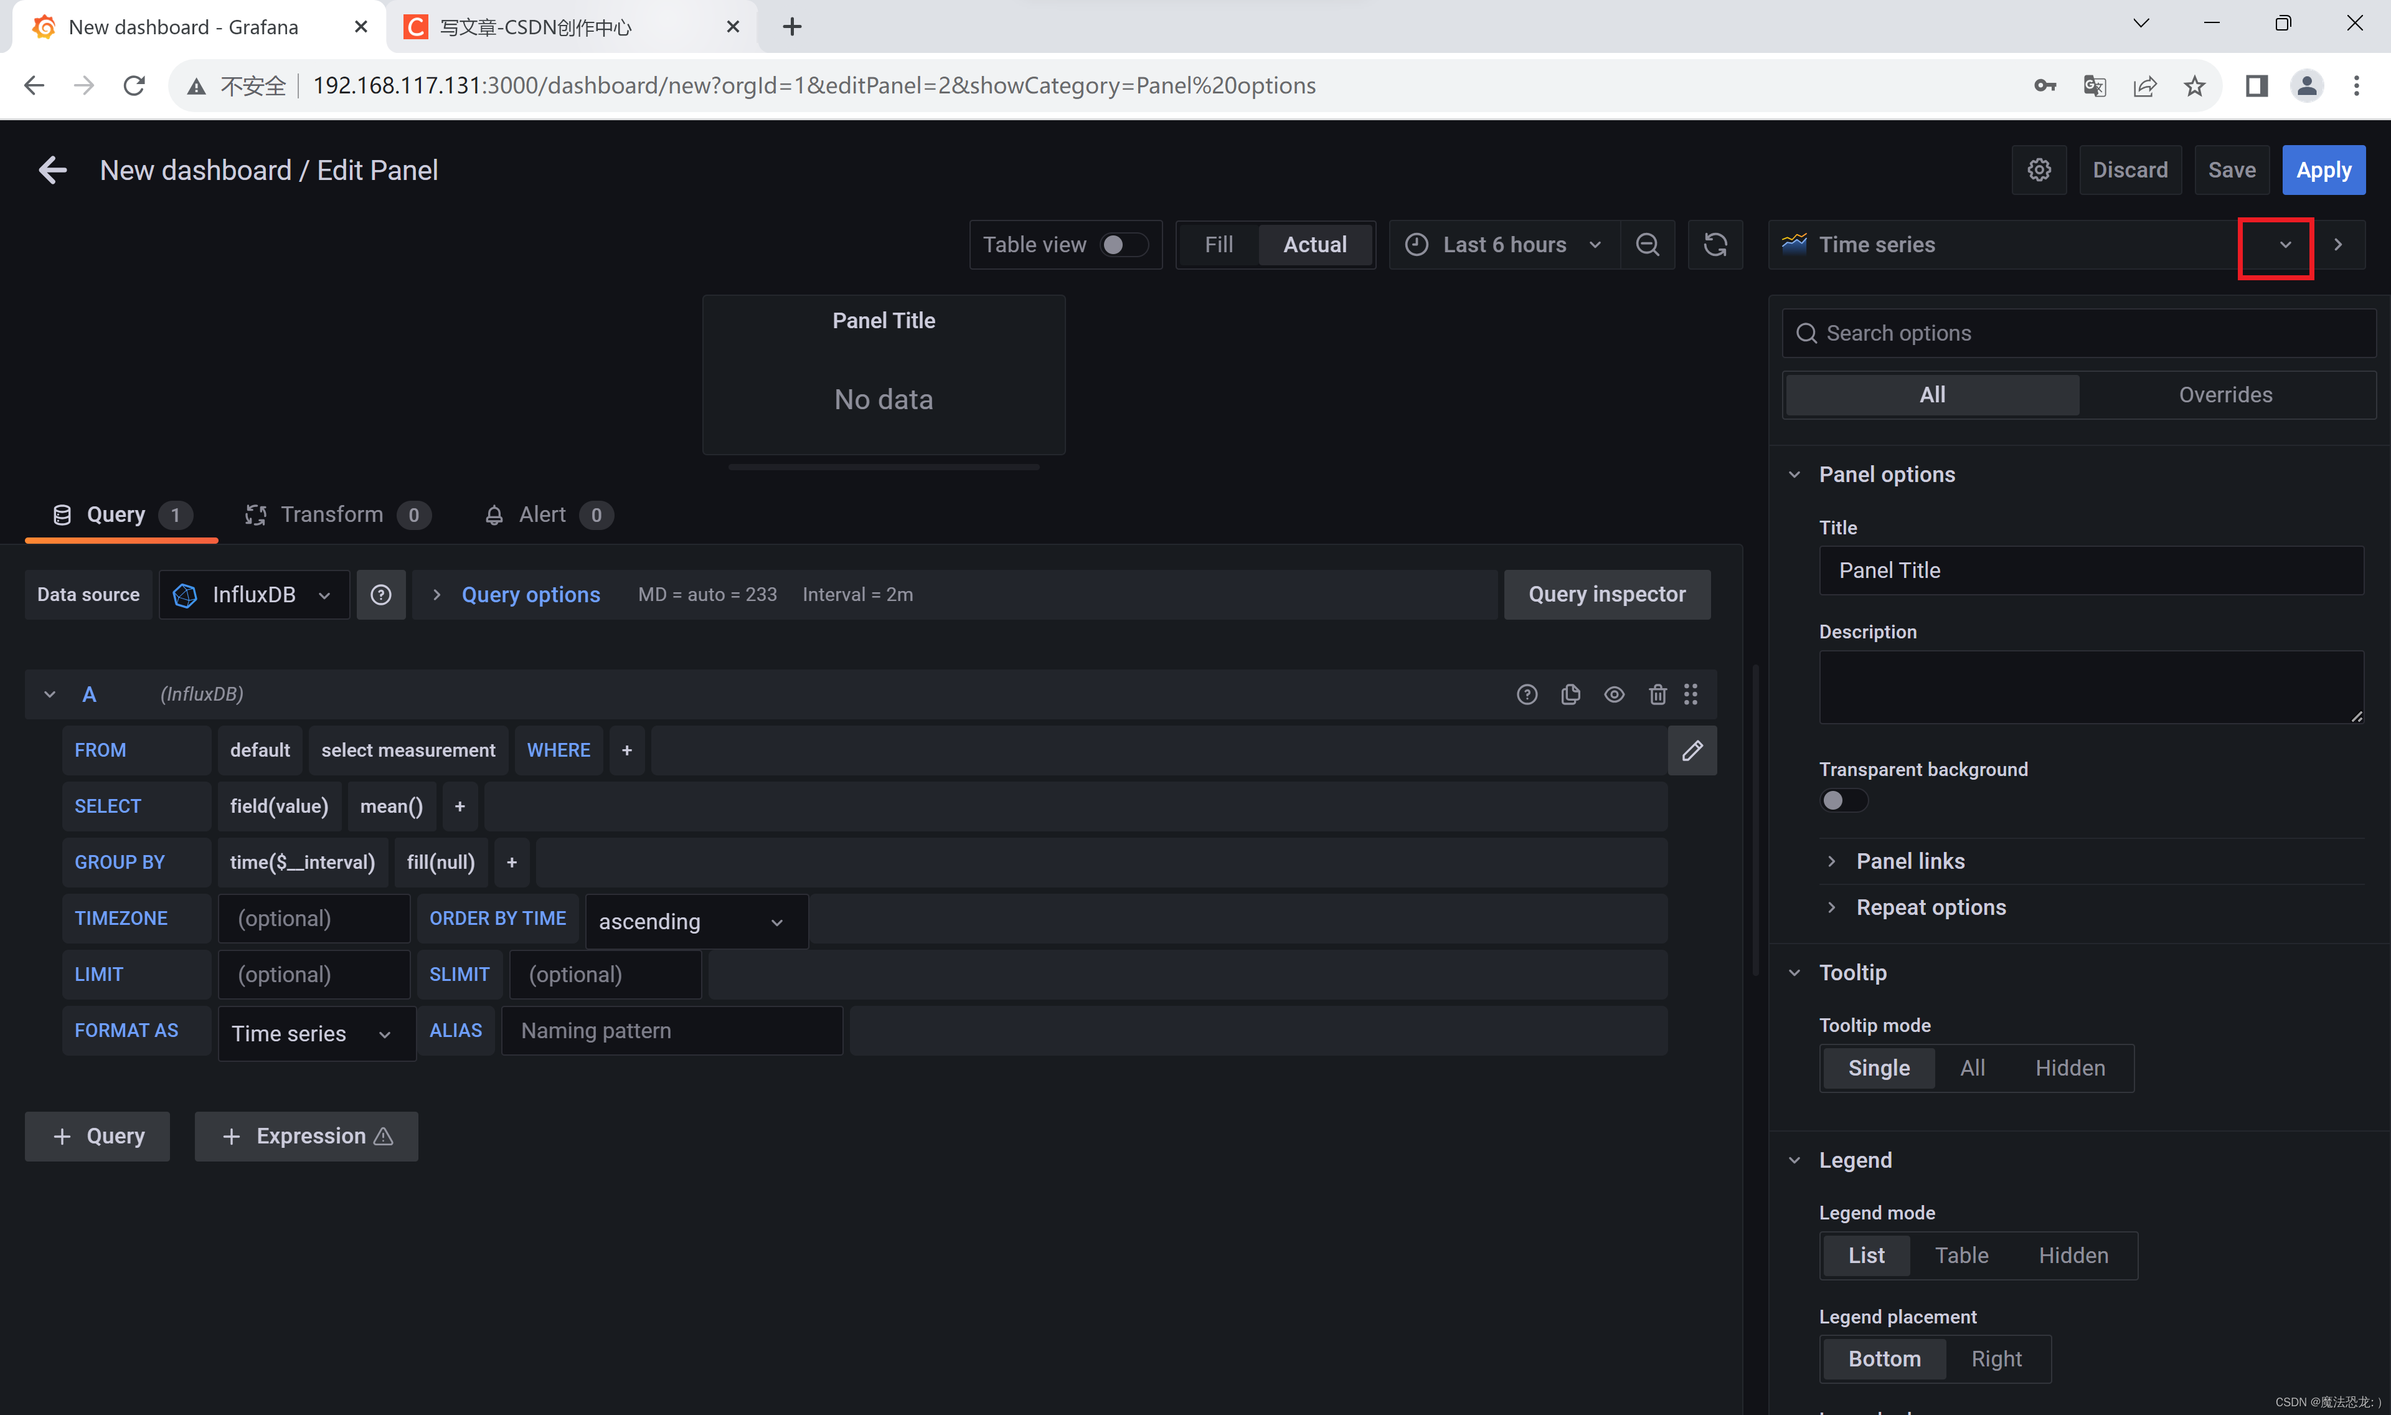Click the data source help icon

pyautogui.click(x=380, y=595)
